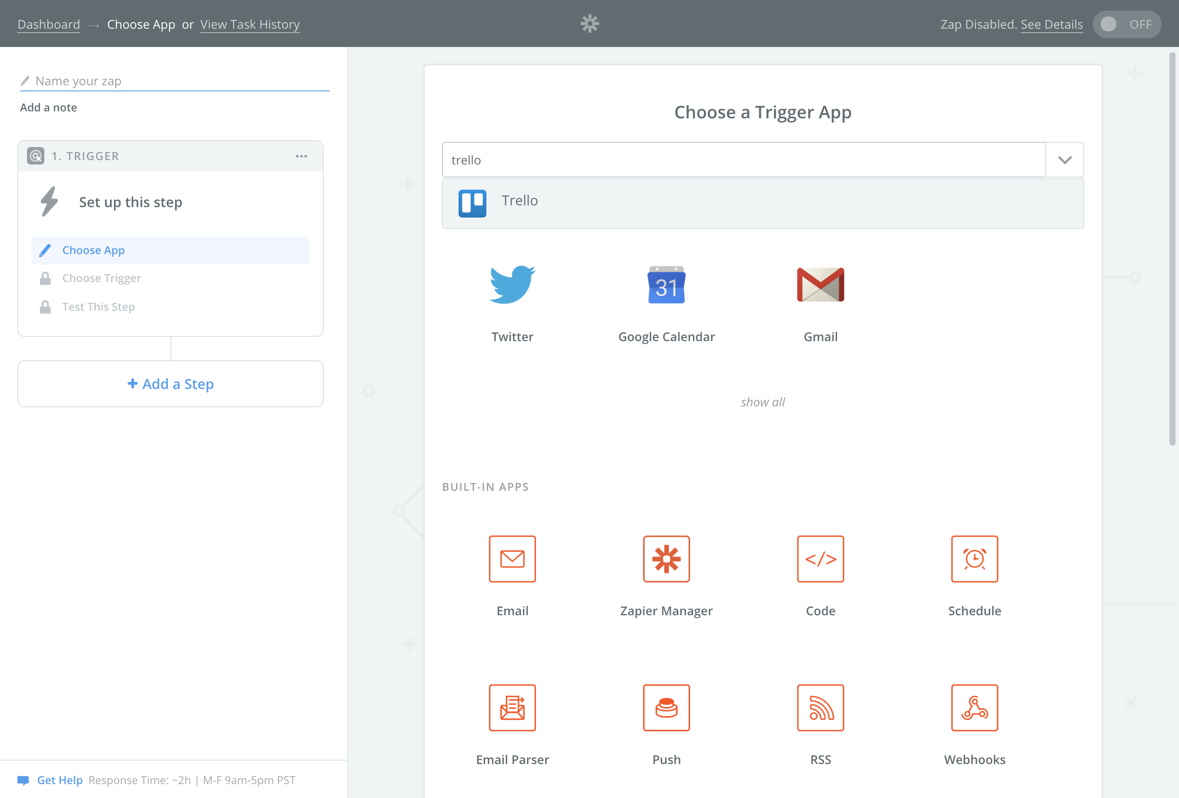
Task: Open View Task History link
Action: point(250,24)
